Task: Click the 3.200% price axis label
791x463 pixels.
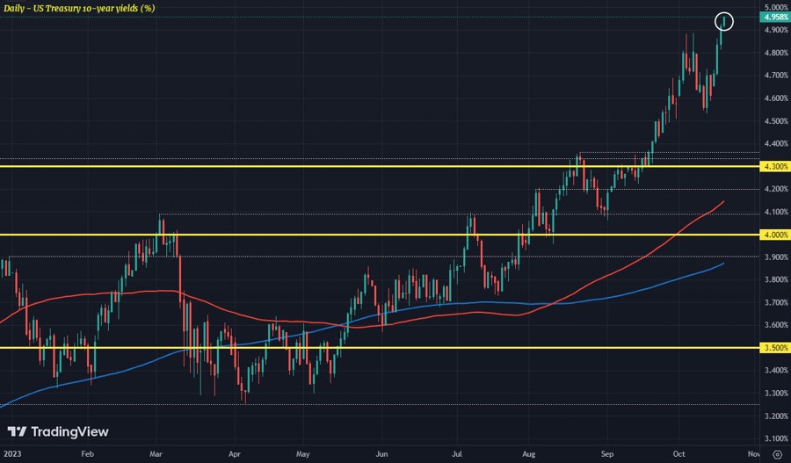Action: (x=776, y=416)
